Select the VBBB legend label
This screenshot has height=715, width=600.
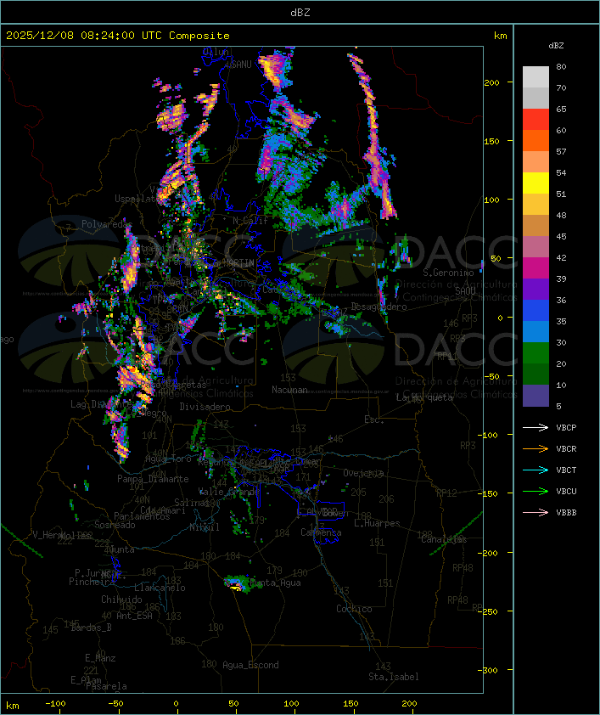[566, 513]
